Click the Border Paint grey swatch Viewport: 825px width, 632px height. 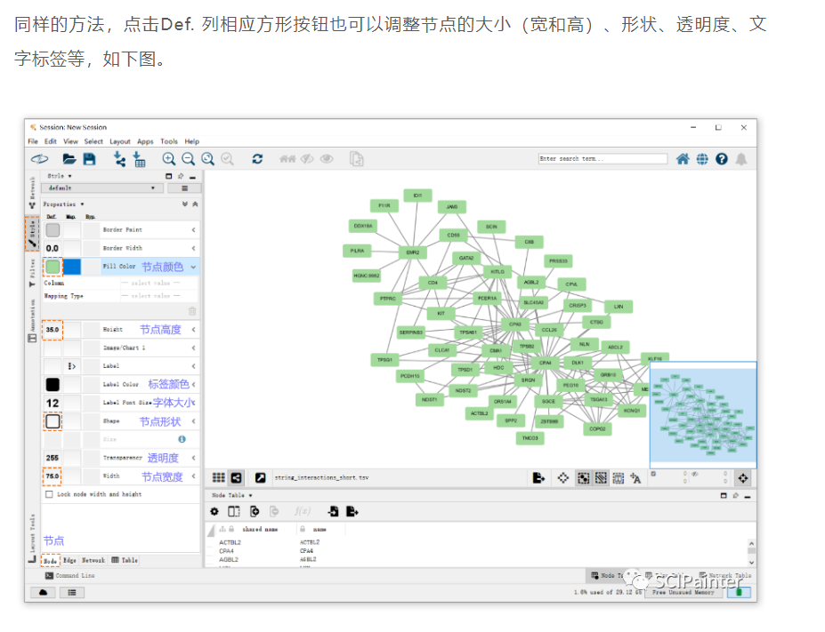53,230
